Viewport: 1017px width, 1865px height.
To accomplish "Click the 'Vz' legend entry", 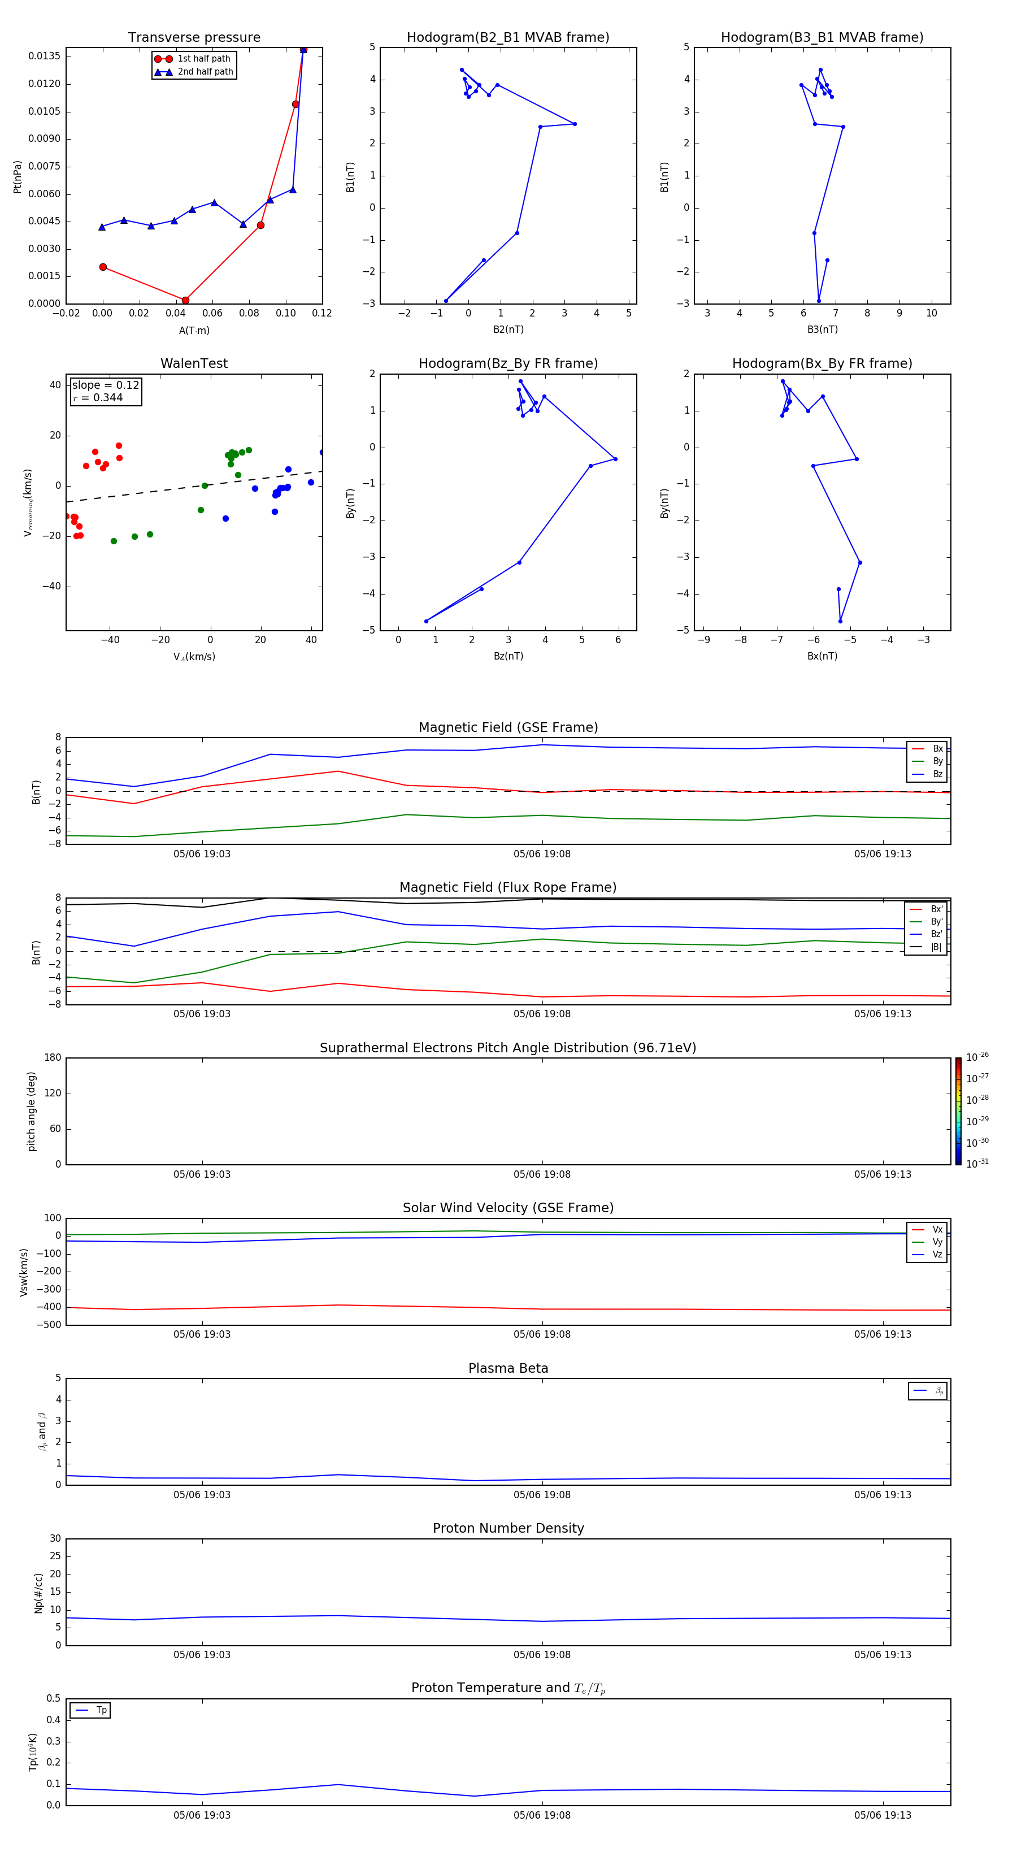I will [x=927, y=1255].
